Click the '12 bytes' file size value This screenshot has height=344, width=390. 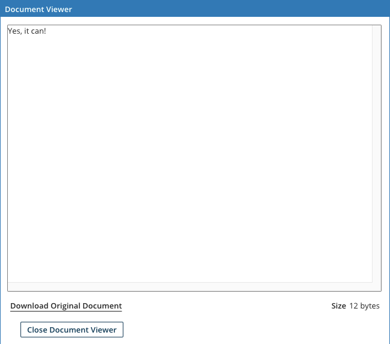click(365, 306)
